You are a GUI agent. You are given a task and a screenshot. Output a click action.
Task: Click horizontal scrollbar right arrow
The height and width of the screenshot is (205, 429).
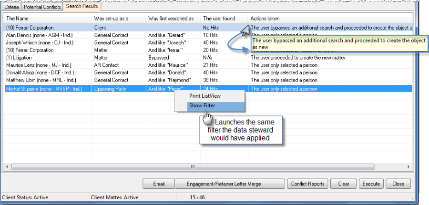coord(409,167)
